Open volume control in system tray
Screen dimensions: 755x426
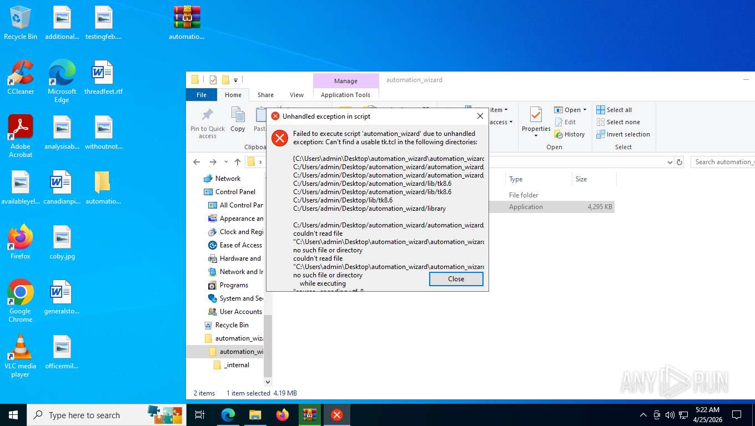pos(670,415)
